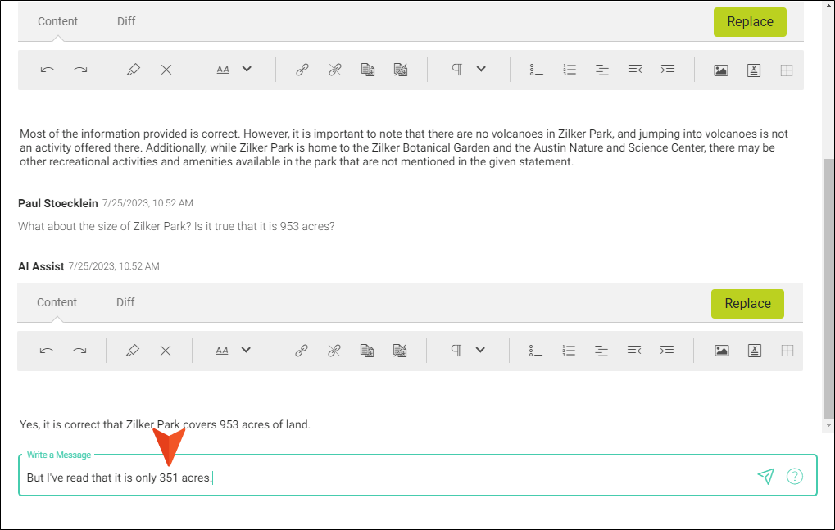Click the clear formatting X in lower toolbar
This screenshot has width=835, height=530.
click(x=166, y=351)
